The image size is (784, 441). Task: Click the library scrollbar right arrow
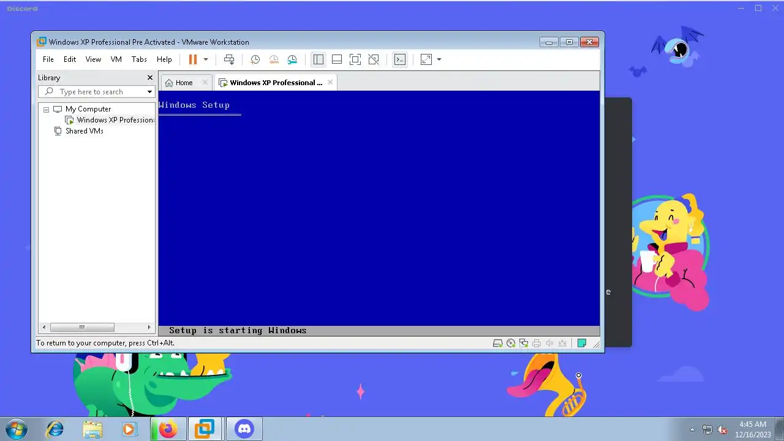(149, 327)
